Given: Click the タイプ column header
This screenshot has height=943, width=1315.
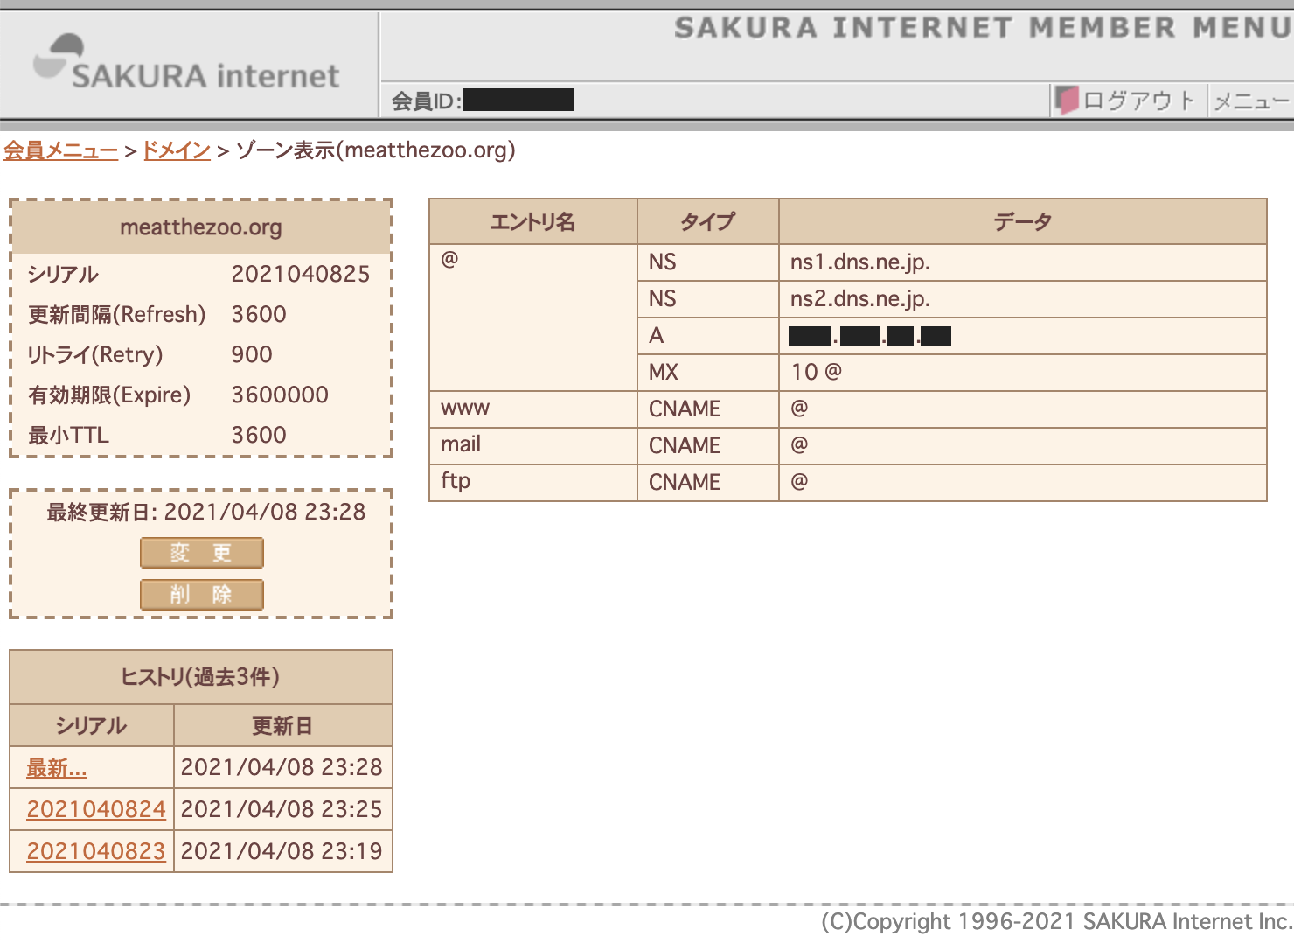Looking at the screenshot, I should pos(708,222).
